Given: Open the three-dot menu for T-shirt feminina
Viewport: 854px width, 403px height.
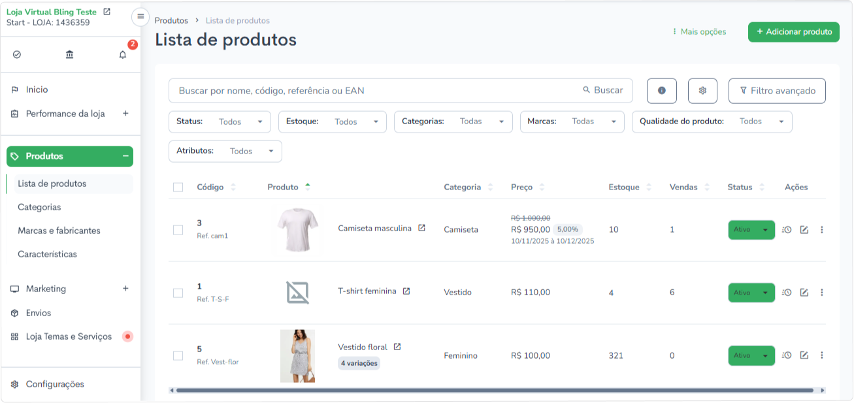Looking at the screenshot, I should (822, 293).
